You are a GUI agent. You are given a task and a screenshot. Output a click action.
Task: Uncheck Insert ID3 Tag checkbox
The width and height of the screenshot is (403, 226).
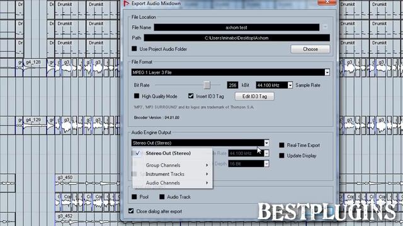(x=191, y=96)
